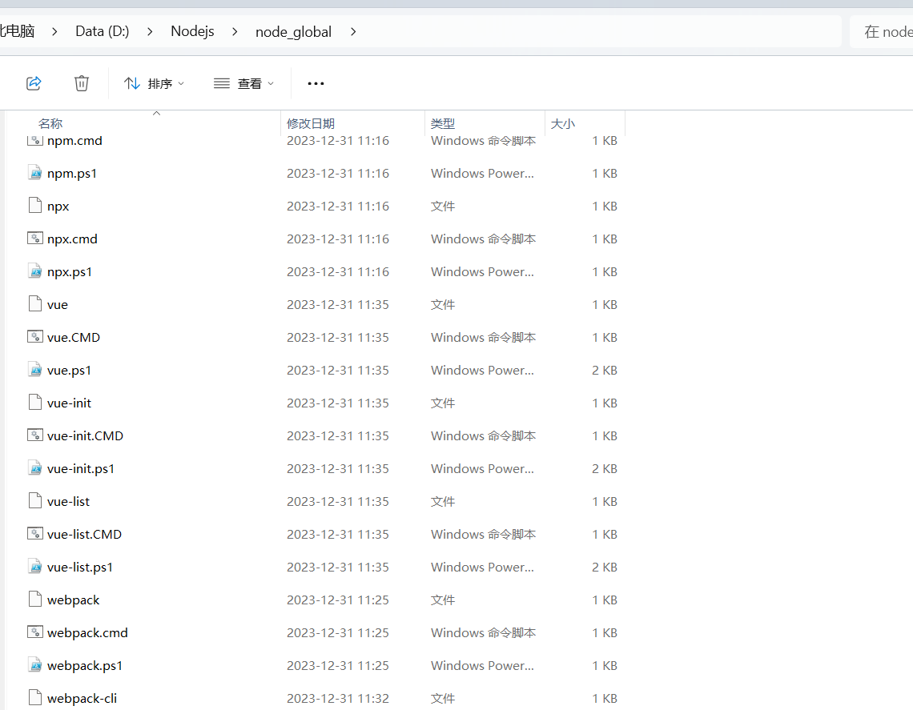Click date 11:25 in webpack row
The height and width of the screenshot is (710, 913).
[338, 600]
